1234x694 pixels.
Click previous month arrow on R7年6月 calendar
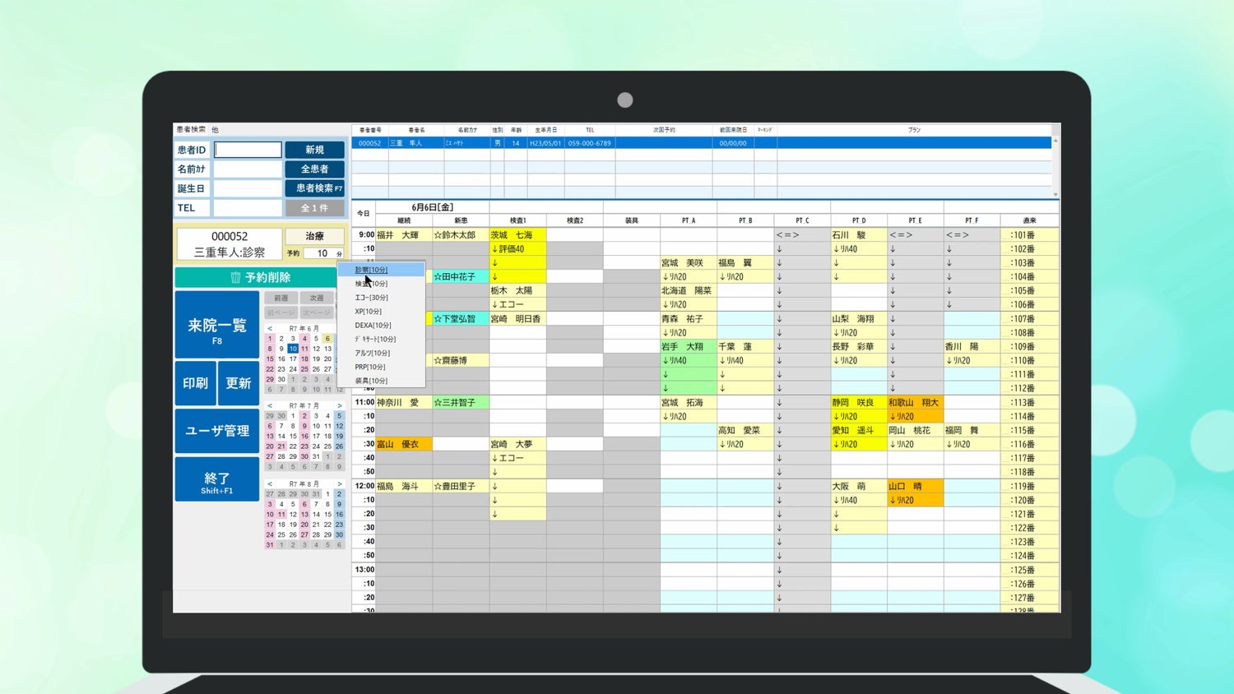pyautogui.click(x=270, y=328)
